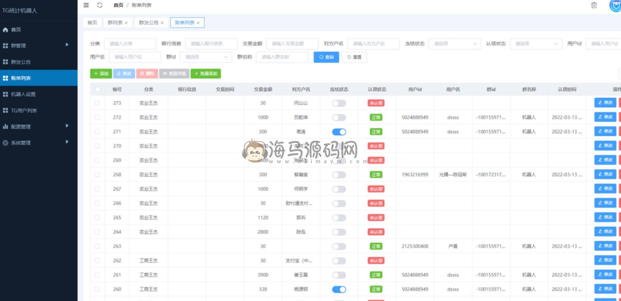This screenshot has width=621, height=301.
Task: Open the 冻结状态 dropdown filter
Action: (x=455, y=44)
